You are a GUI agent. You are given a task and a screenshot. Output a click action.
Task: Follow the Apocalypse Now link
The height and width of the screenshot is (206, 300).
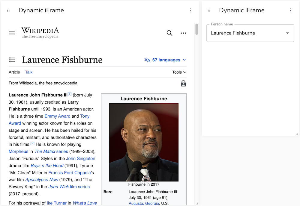point(42,180)
